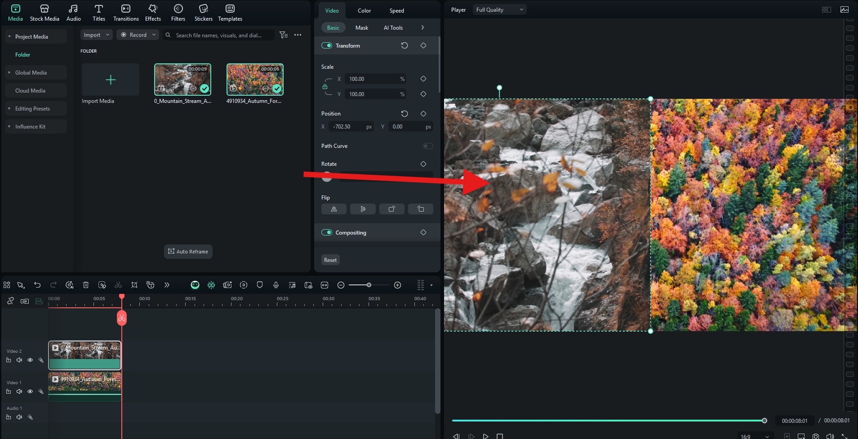Open the Templates tab

(230, 13)
